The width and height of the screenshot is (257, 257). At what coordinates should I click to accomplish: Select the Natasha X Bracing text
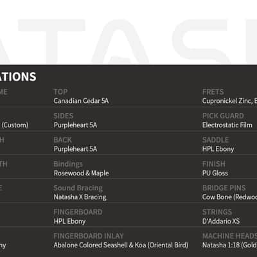[x=80, y=197]
